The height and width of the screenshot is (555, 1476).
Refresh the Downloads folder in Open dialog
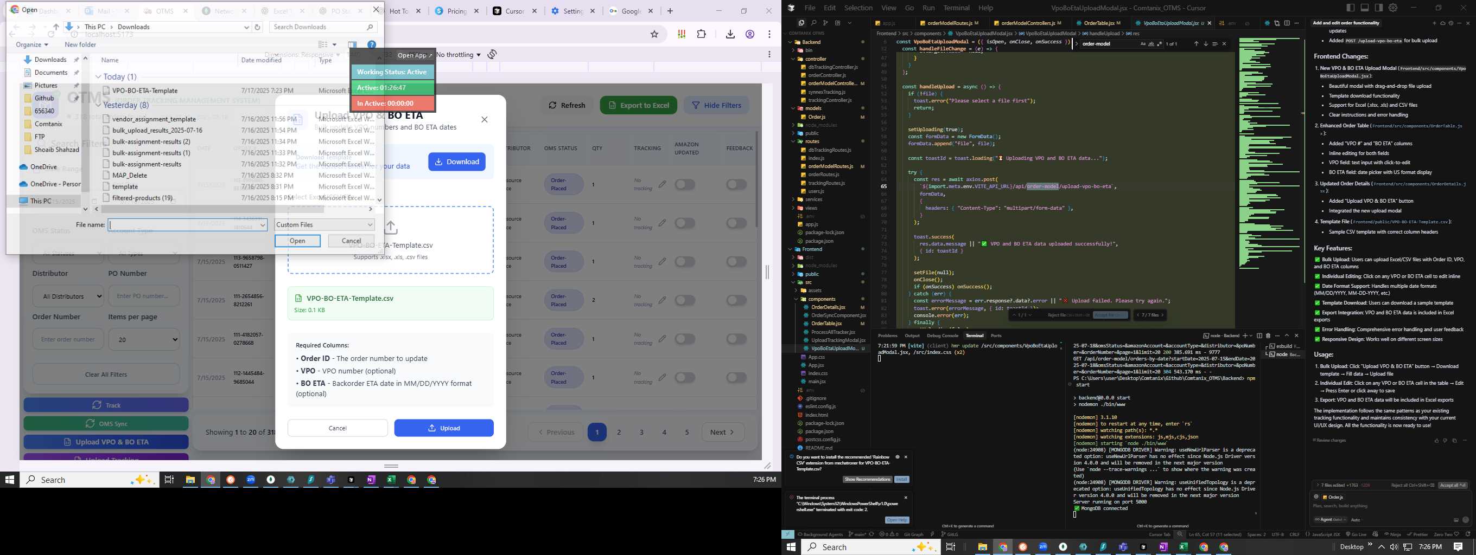[257, 27]
